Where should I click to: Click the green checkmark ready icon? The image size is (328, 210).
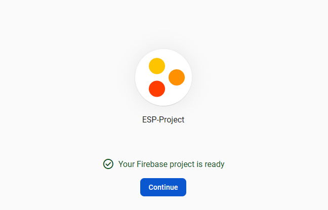tap(108, 164)
